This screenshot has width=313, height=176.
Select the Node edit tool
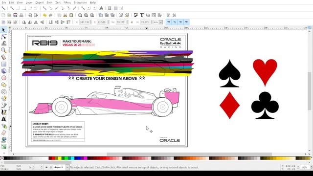point(3,37)
